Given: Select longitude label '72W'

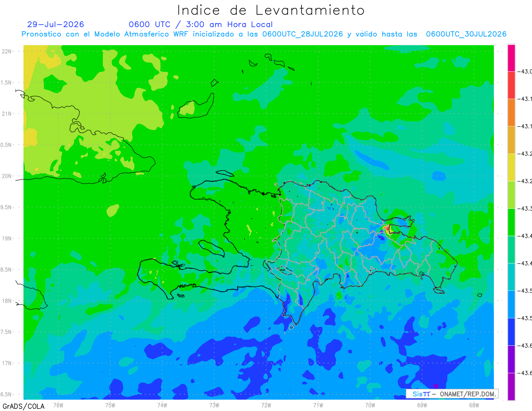Looking at the screenshot, I should [x=266, y=405].
